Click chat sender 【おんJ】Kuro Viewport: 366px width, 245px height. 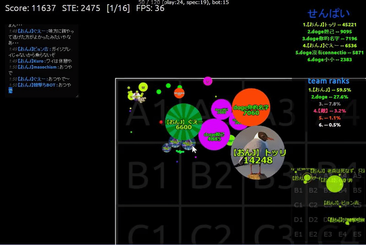tap(31, 61)
